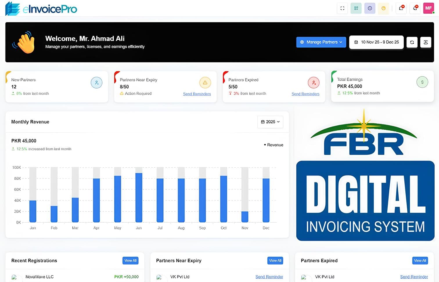Viewport: 439px width, 282px height.
Task: Click the Partners Near Expiry warning icon
Action: pos(205,83)
